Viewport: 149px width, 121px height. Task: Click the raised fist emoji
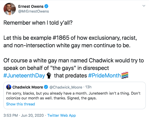coord(49,75)
